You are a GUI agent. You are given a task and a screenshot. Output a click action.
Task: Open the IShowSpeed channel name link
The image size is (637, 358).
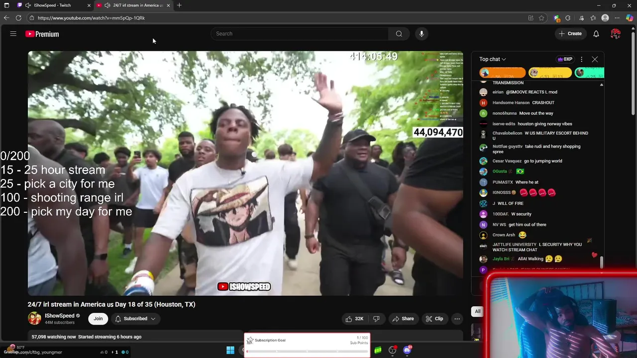[60, 316]
